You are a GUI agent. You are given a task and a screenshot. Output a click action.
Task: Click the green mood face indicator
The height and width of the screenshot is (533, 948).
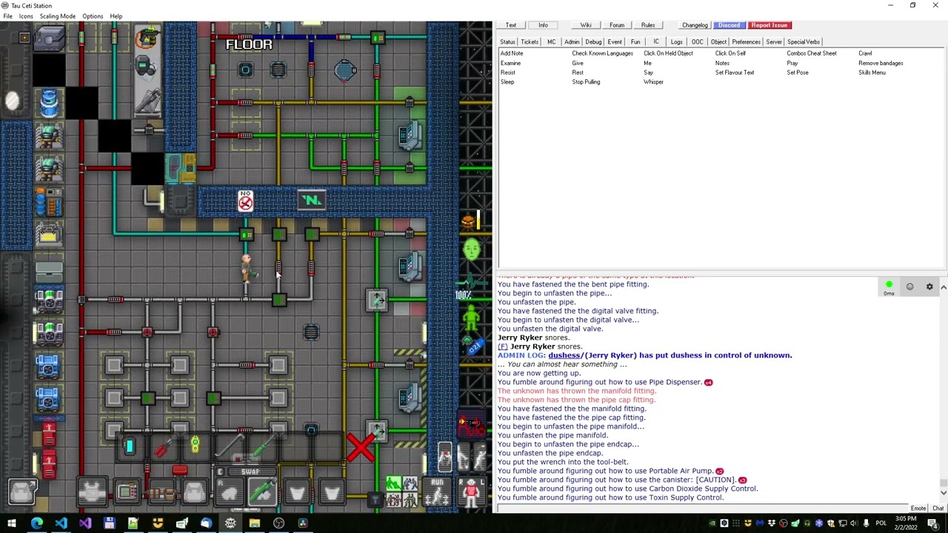pyautogui.click(x=471, y=250)
